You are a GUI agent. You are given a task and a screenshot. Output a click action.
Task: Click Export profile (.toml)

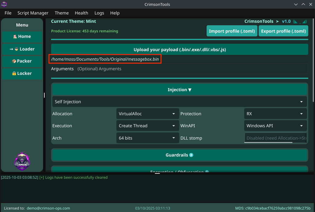pos(283,31)
